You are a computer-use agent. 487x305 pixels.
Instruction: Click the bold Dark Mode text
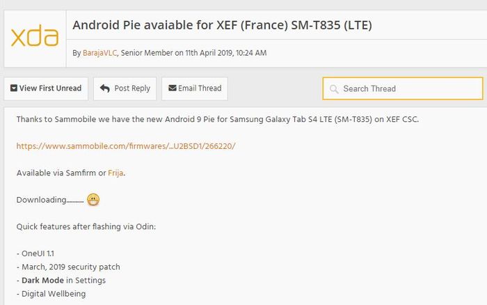click(x=42, y=281)
